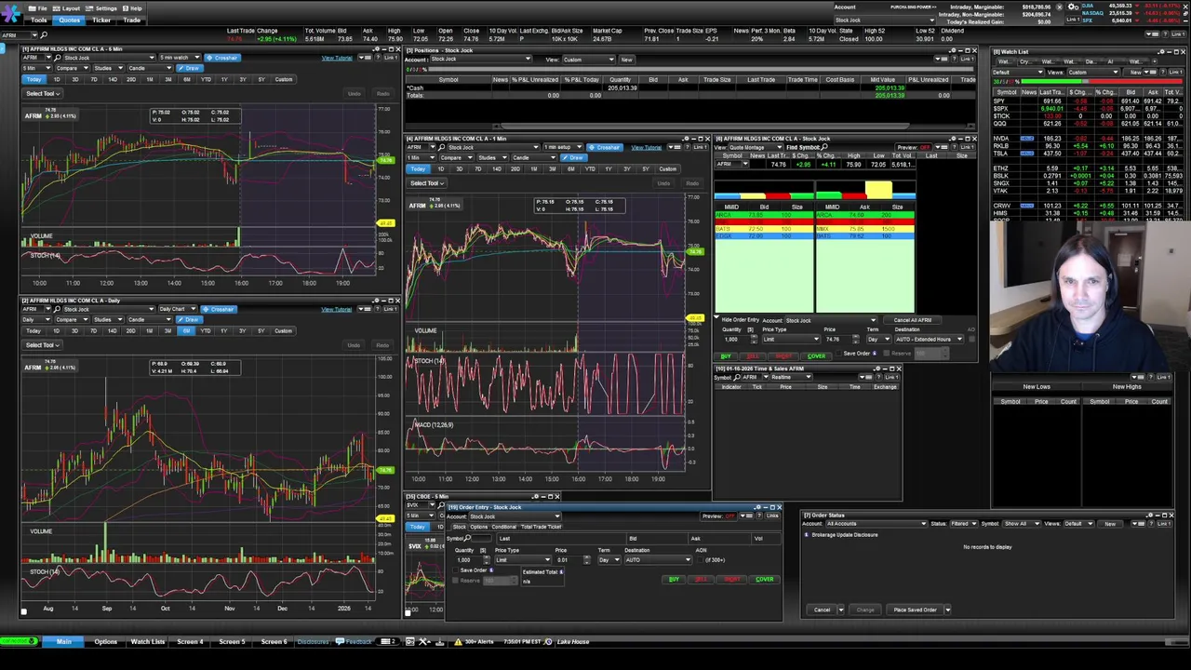This screenshot has height=670, width=1191.
Task: Click Link 1 icon in Order Status window
Action: point(1164,524)
